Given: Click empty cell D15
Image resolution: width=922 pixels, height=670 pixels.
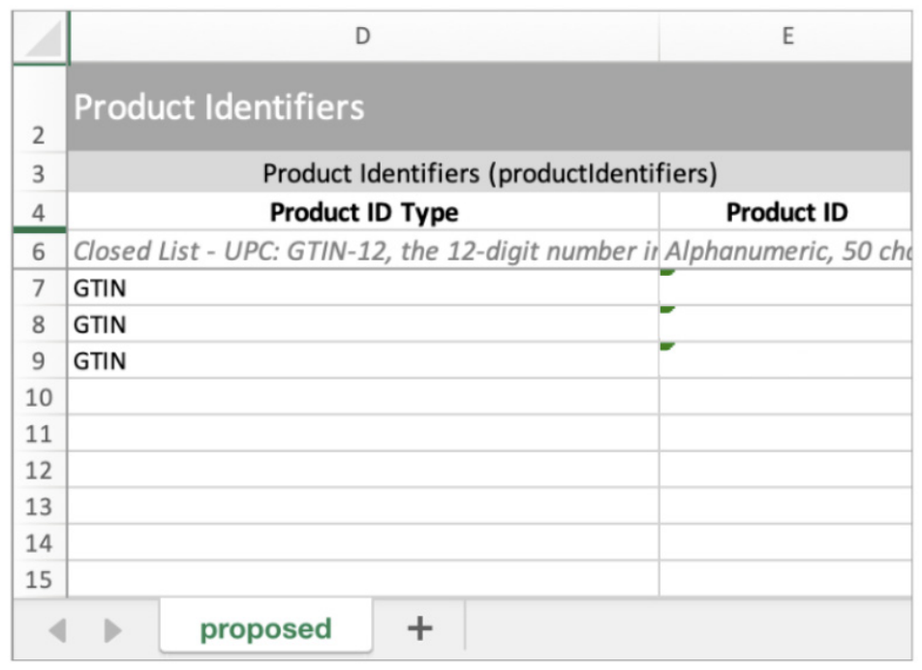Looking at the screenshot, I should 363,580.
